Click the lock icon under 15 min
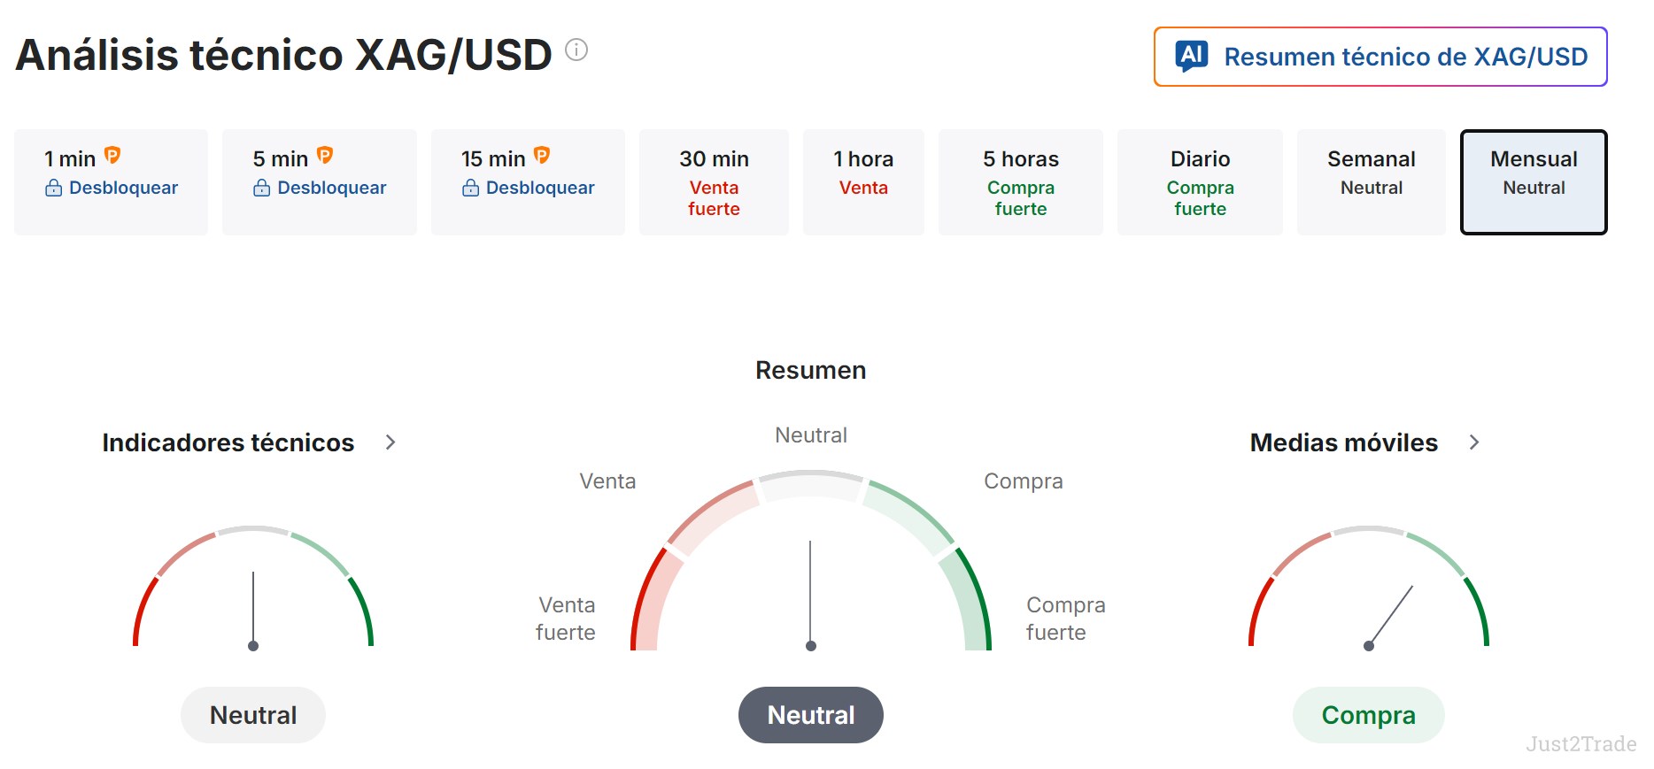The height and width of the screenshot is (769, 1654). click(x=471, y=188)
